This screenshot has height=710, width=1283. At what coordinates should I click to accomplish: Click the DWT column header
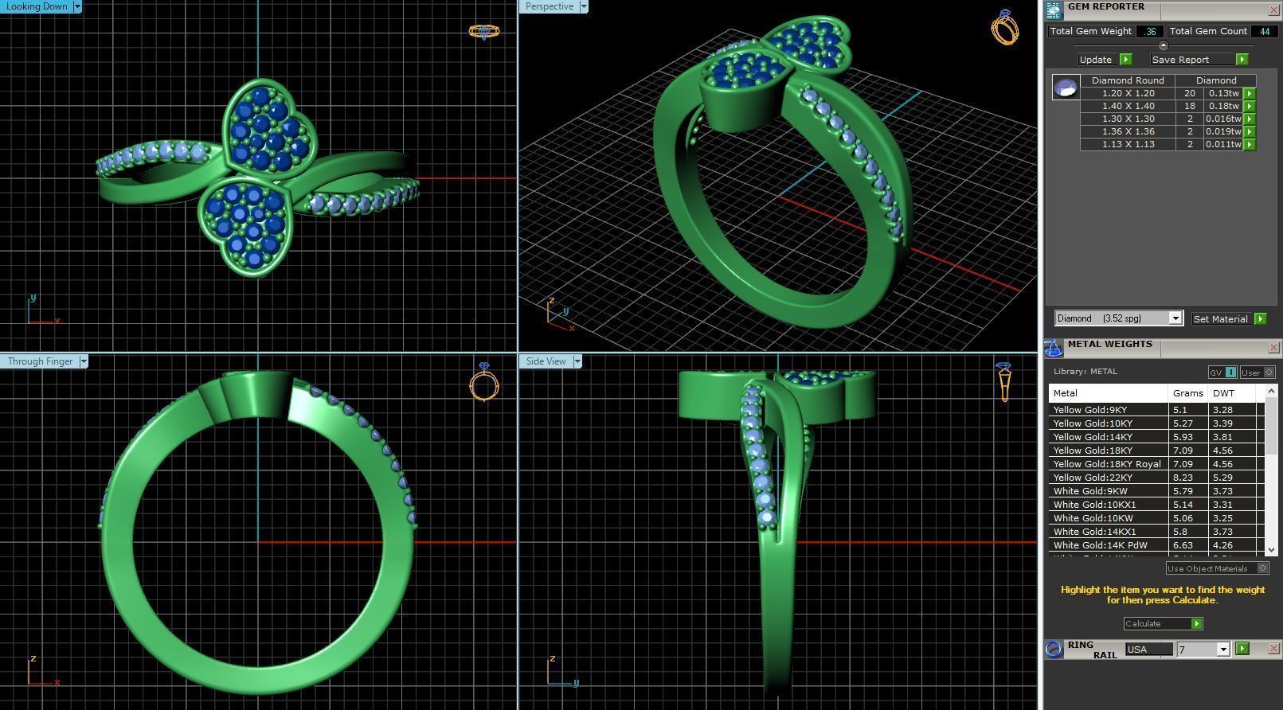pyautogui.click(x=1232, y=393)
